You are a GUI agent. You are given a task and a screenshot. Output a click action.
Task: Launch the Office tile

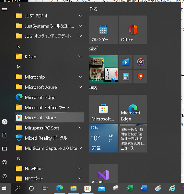point(133,30)
